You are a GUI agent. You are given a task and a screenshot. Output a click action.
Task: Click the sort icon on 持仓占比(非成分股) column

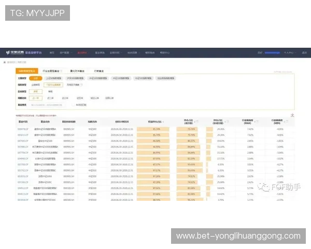pyautogui.click(x=229, y=122)
